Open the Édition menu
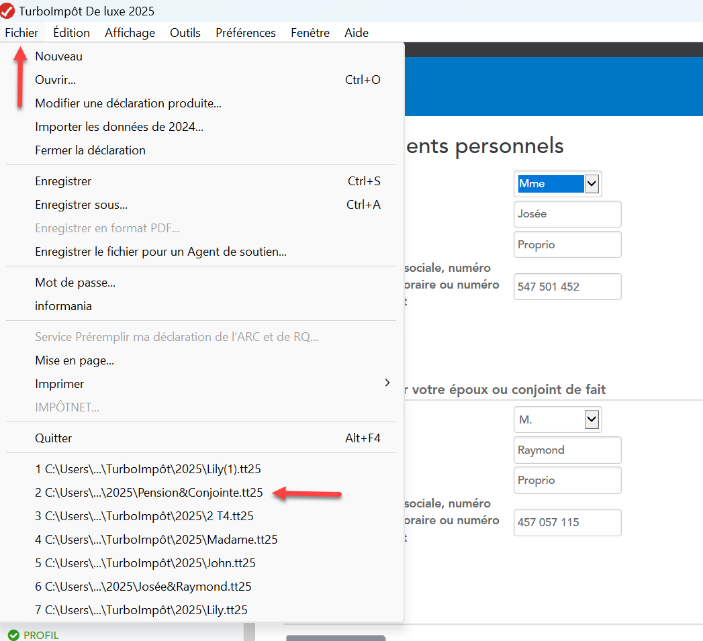 pos(71,33)
